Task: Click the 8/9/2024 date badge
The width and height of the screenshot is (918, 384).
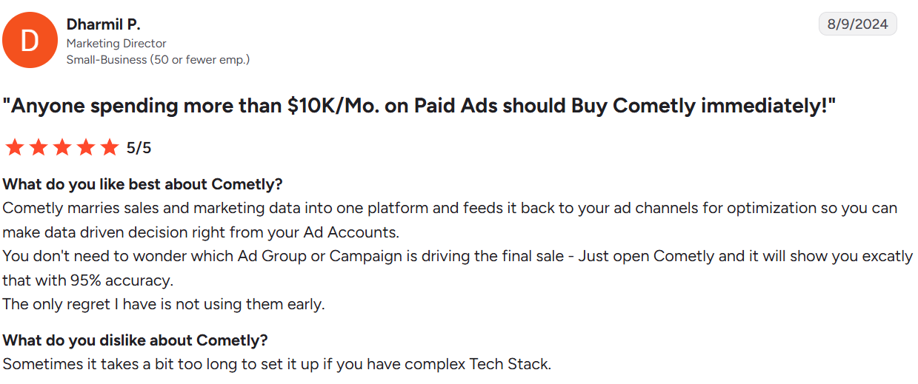Action: tap(857, 24)
